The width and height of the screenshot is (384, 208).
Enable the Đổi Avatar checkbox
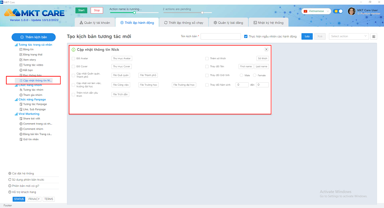pos(73,58)
